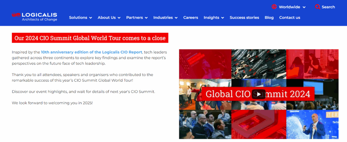
Task: Click the Logicalis logo
Action: [35, 17]
